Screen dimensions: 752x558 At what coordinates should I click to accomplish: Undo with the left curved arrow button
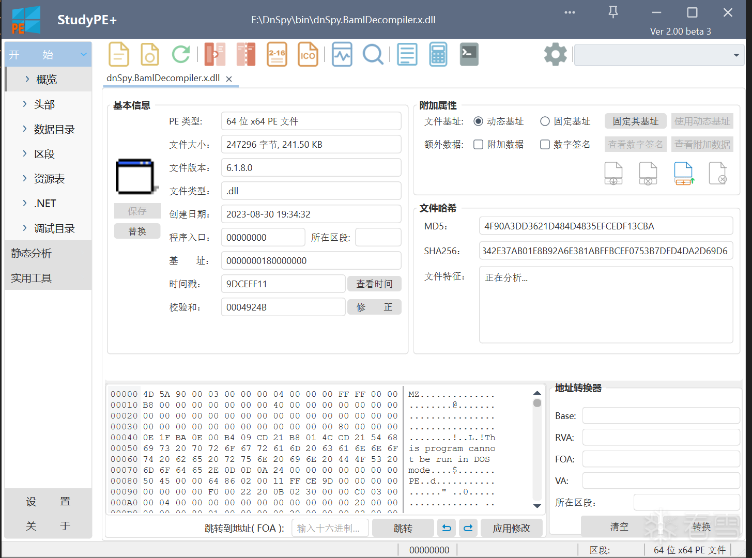[x=447, y=528]
